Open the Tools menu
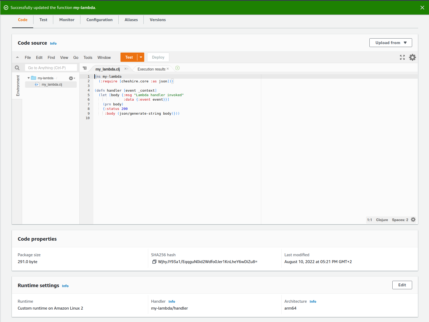This screenshot has width=429, height=322. (x=88, y=58)
